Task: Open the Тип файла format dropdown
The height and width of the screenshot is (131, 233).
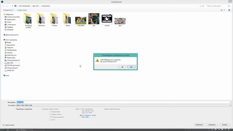Action: (124, 105)
